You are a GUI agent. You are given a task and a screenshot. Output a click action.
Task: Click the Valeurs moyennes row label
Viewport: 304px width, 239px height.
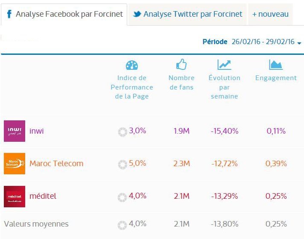coord(36,224)
